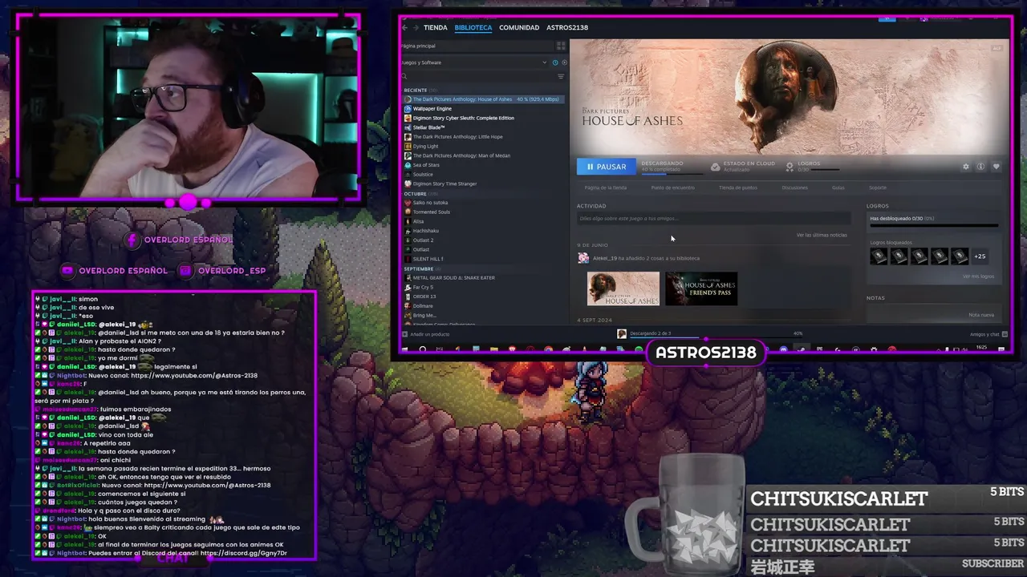Click the Little Hope game icon
1027x577 pixels.
408,137
